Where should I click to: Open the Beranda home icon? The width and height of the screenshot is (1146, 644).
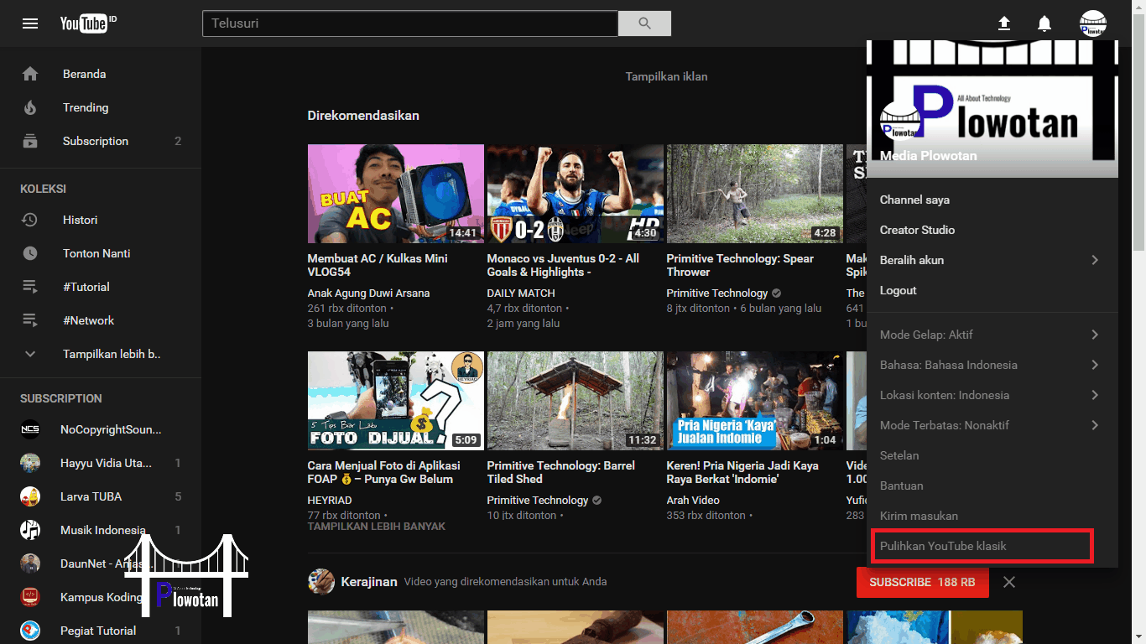click(x=30, y=74)
